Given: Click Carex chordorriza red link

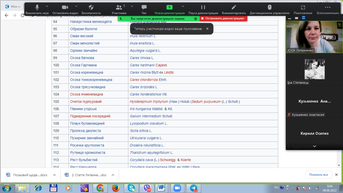Looking at the screenshot, I should click(x=144, y=80).
